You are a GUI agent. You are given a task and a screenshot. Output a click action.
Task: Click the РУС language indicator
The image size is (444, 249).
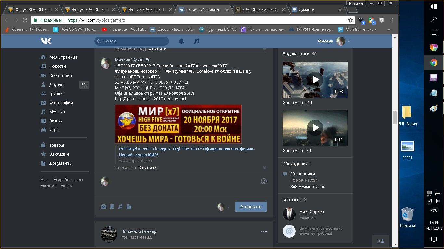[434, 210]
